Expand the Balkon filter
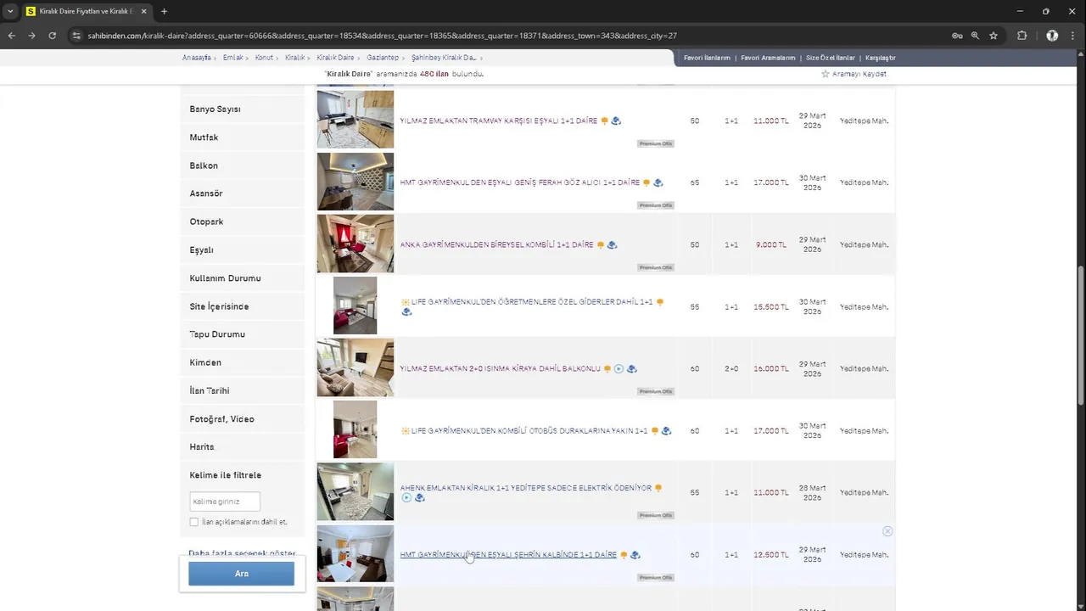1086x611 pixels. click(x=243, y=165)
